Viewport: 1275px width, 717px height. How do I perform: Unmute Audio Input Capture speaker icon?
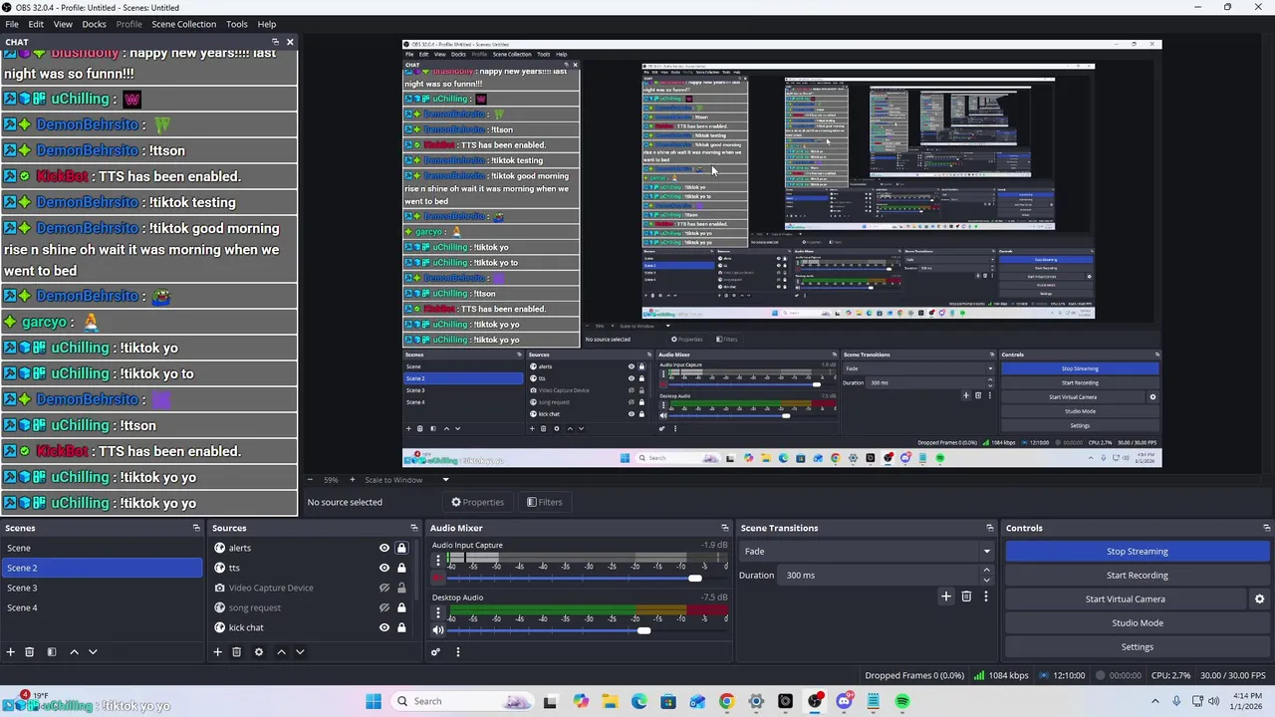tap(437, 579)
